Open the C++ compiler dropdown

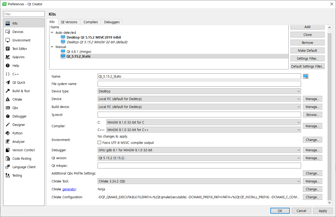tap(203, 130)
